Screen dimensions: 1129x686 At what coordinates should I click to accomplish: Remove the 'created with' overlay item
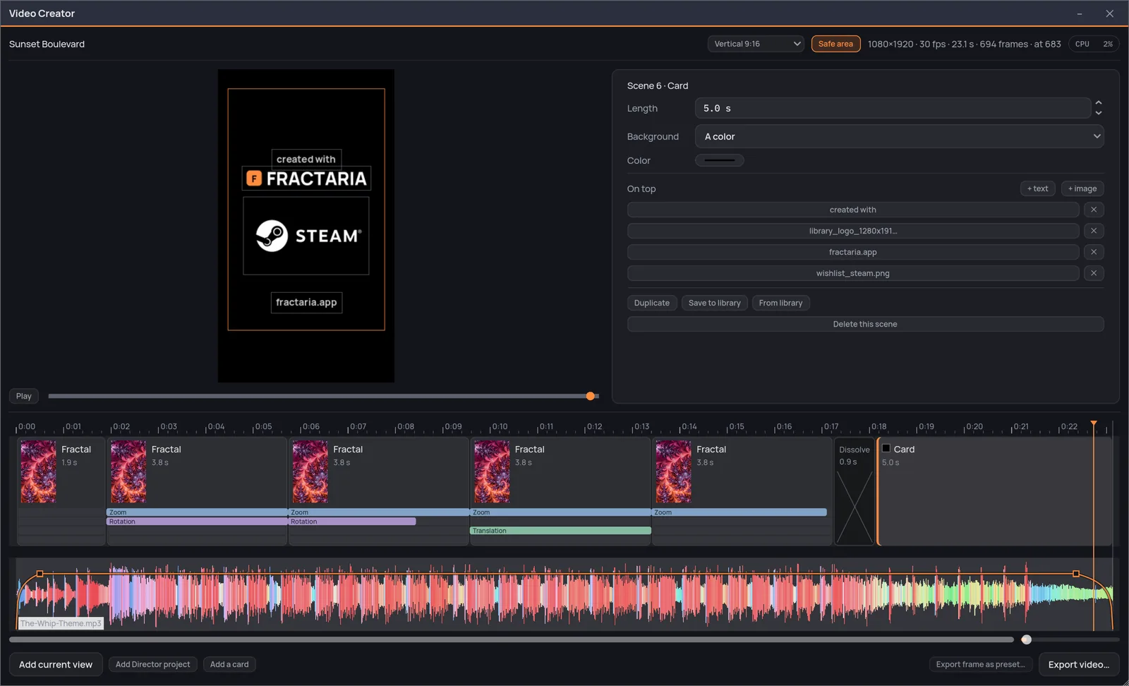tap(1094, 210)
